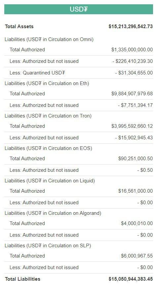Select the Liquid Total Authorized $16,561,000.00 value
The height and width of the screenshot is (286, 158).
tap(136, 191)
